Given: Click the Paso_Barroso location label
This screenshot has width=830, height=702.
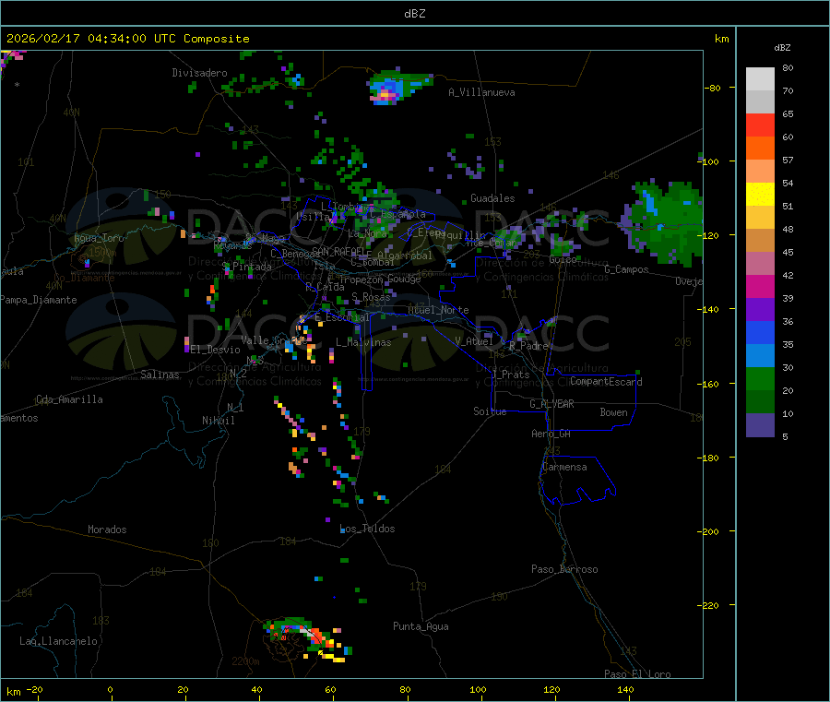Looking at the screenshot, I should click(564, 569).
